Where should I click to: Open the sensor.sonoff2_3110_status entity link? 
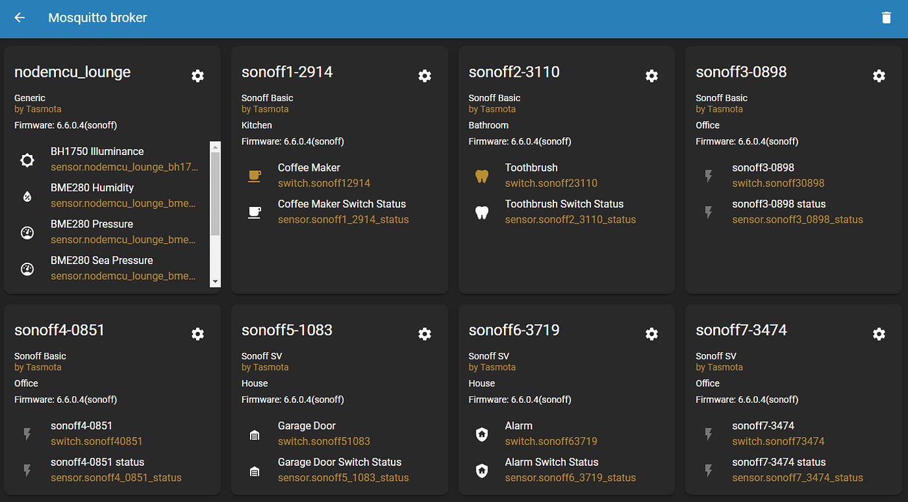[x=570, y=219]
